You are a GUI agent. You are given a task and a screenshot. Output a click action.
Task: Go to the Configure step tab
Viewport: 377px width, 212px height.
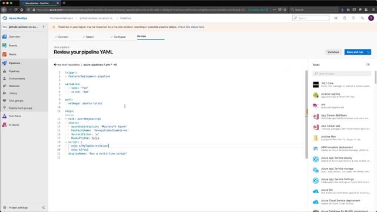coord(118,37)
